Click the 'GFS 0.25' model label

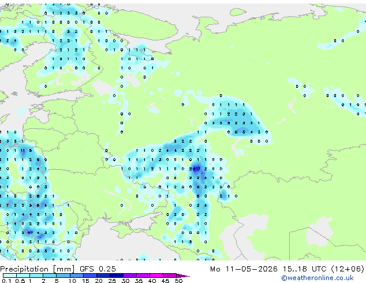(x=98, y=269)
